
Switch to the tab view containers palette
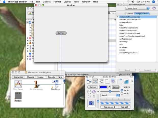click(x=120, y=81)
